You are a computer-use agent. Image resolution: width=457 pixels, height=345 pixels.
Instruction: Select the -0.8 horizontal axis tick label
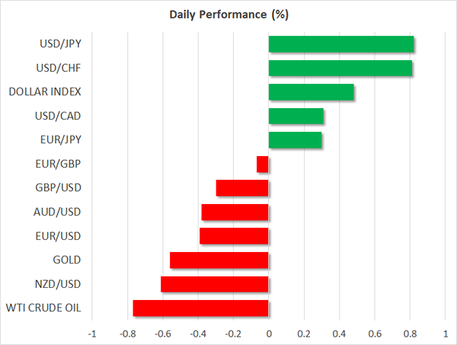point(126,334)
